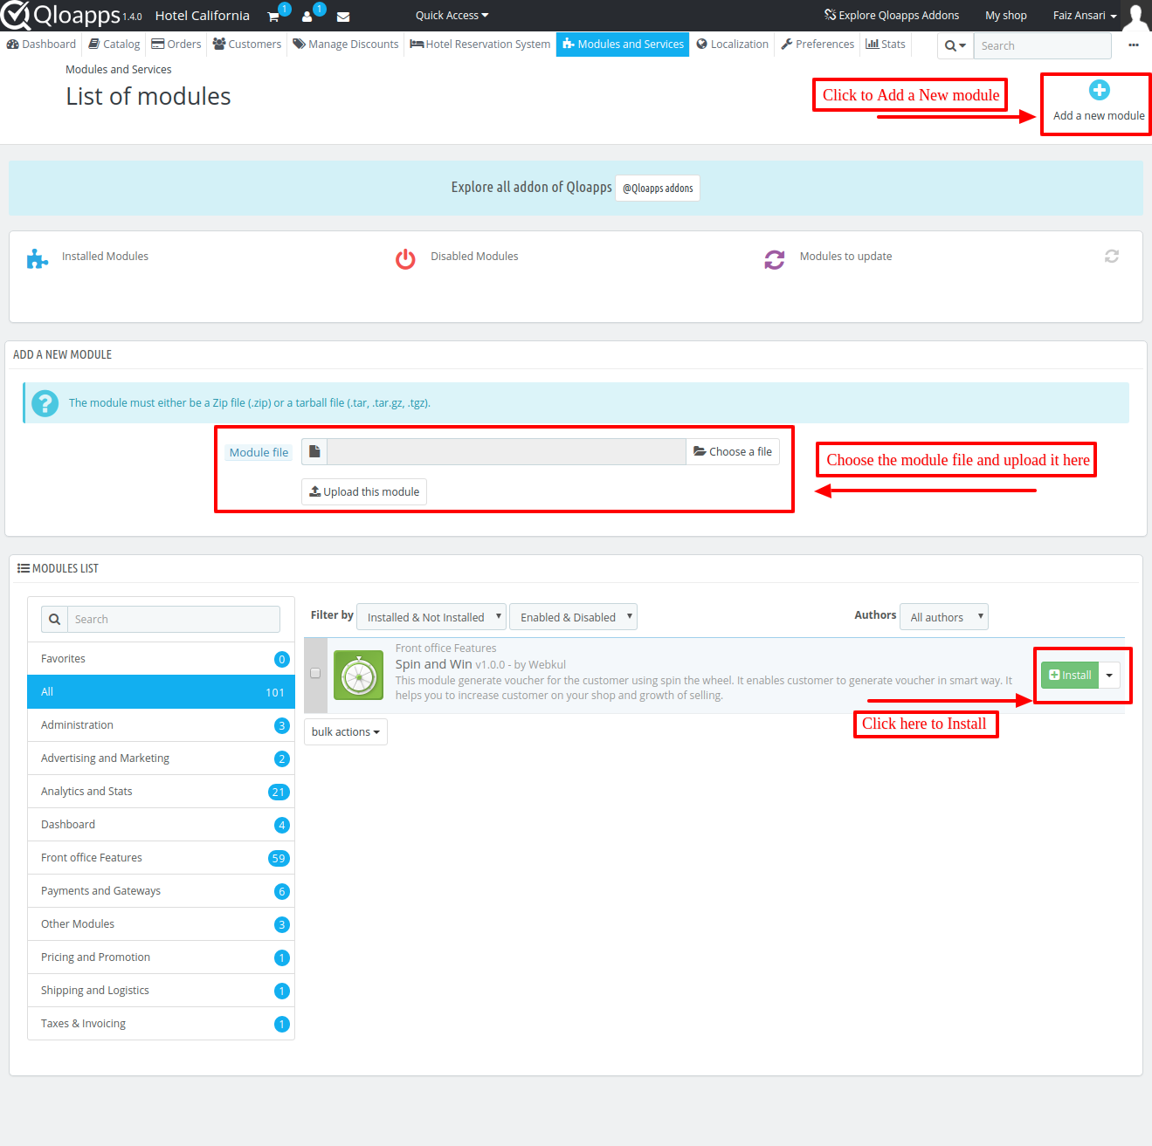Image resolution: width=1152 pixels, height=1146 pixels.
Task: Click the Installed Modules puzzle icon
Action: 37,258
